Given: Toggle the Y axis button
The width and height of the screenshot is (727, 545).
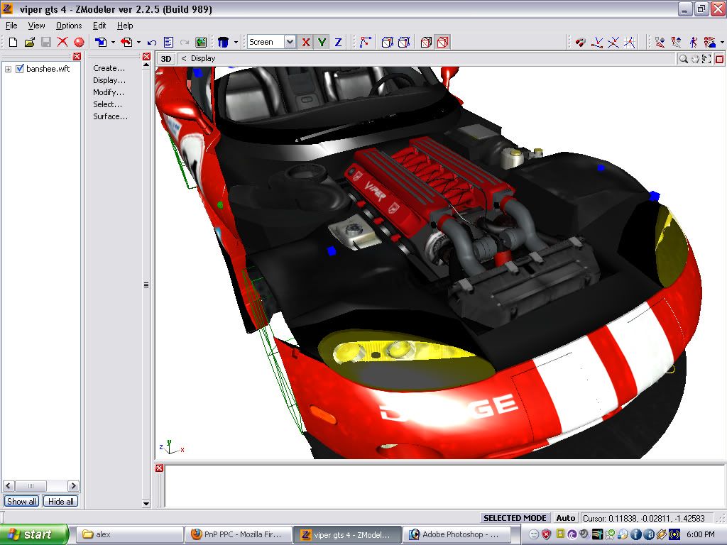Looking at the screenshot, I should pos(322,43).
